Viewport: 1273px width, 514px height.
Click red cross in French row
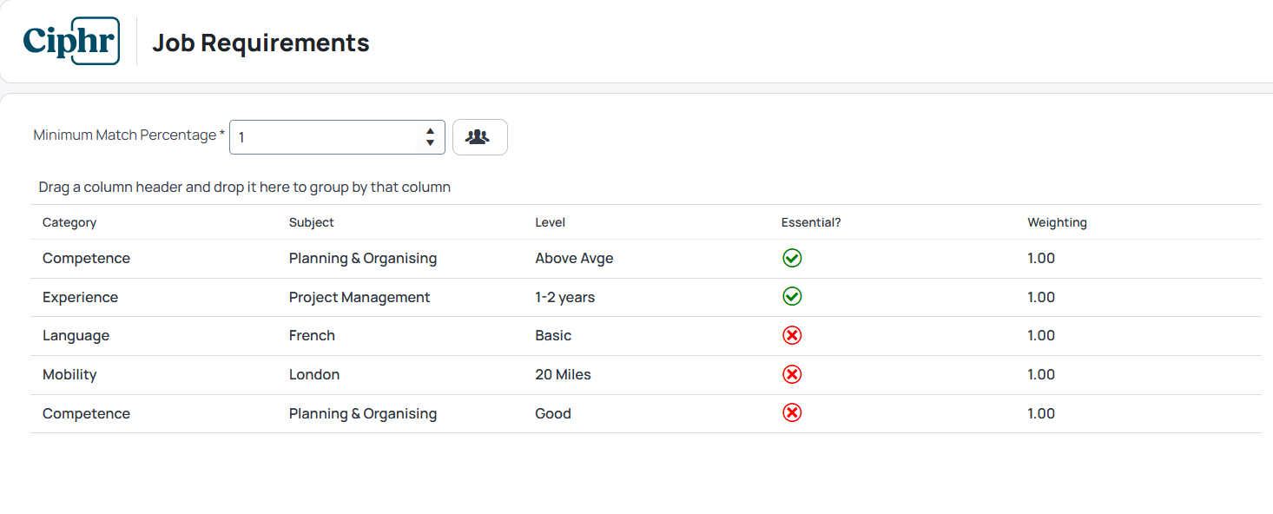click(x=792, y=335)
